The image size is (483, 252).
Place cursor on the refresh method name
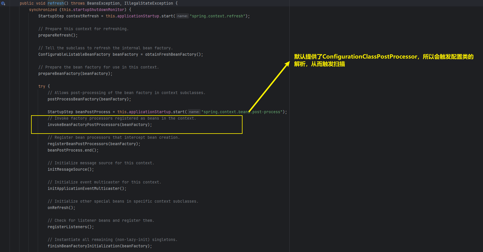[x=56, y=3]
